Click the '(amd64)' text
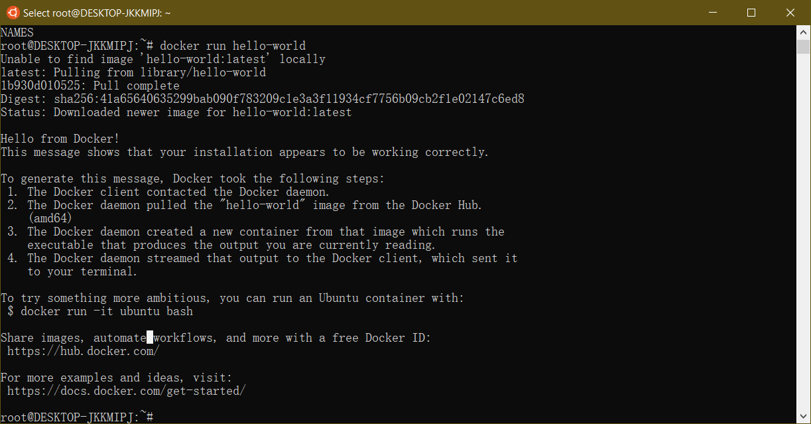 point(50,218)
